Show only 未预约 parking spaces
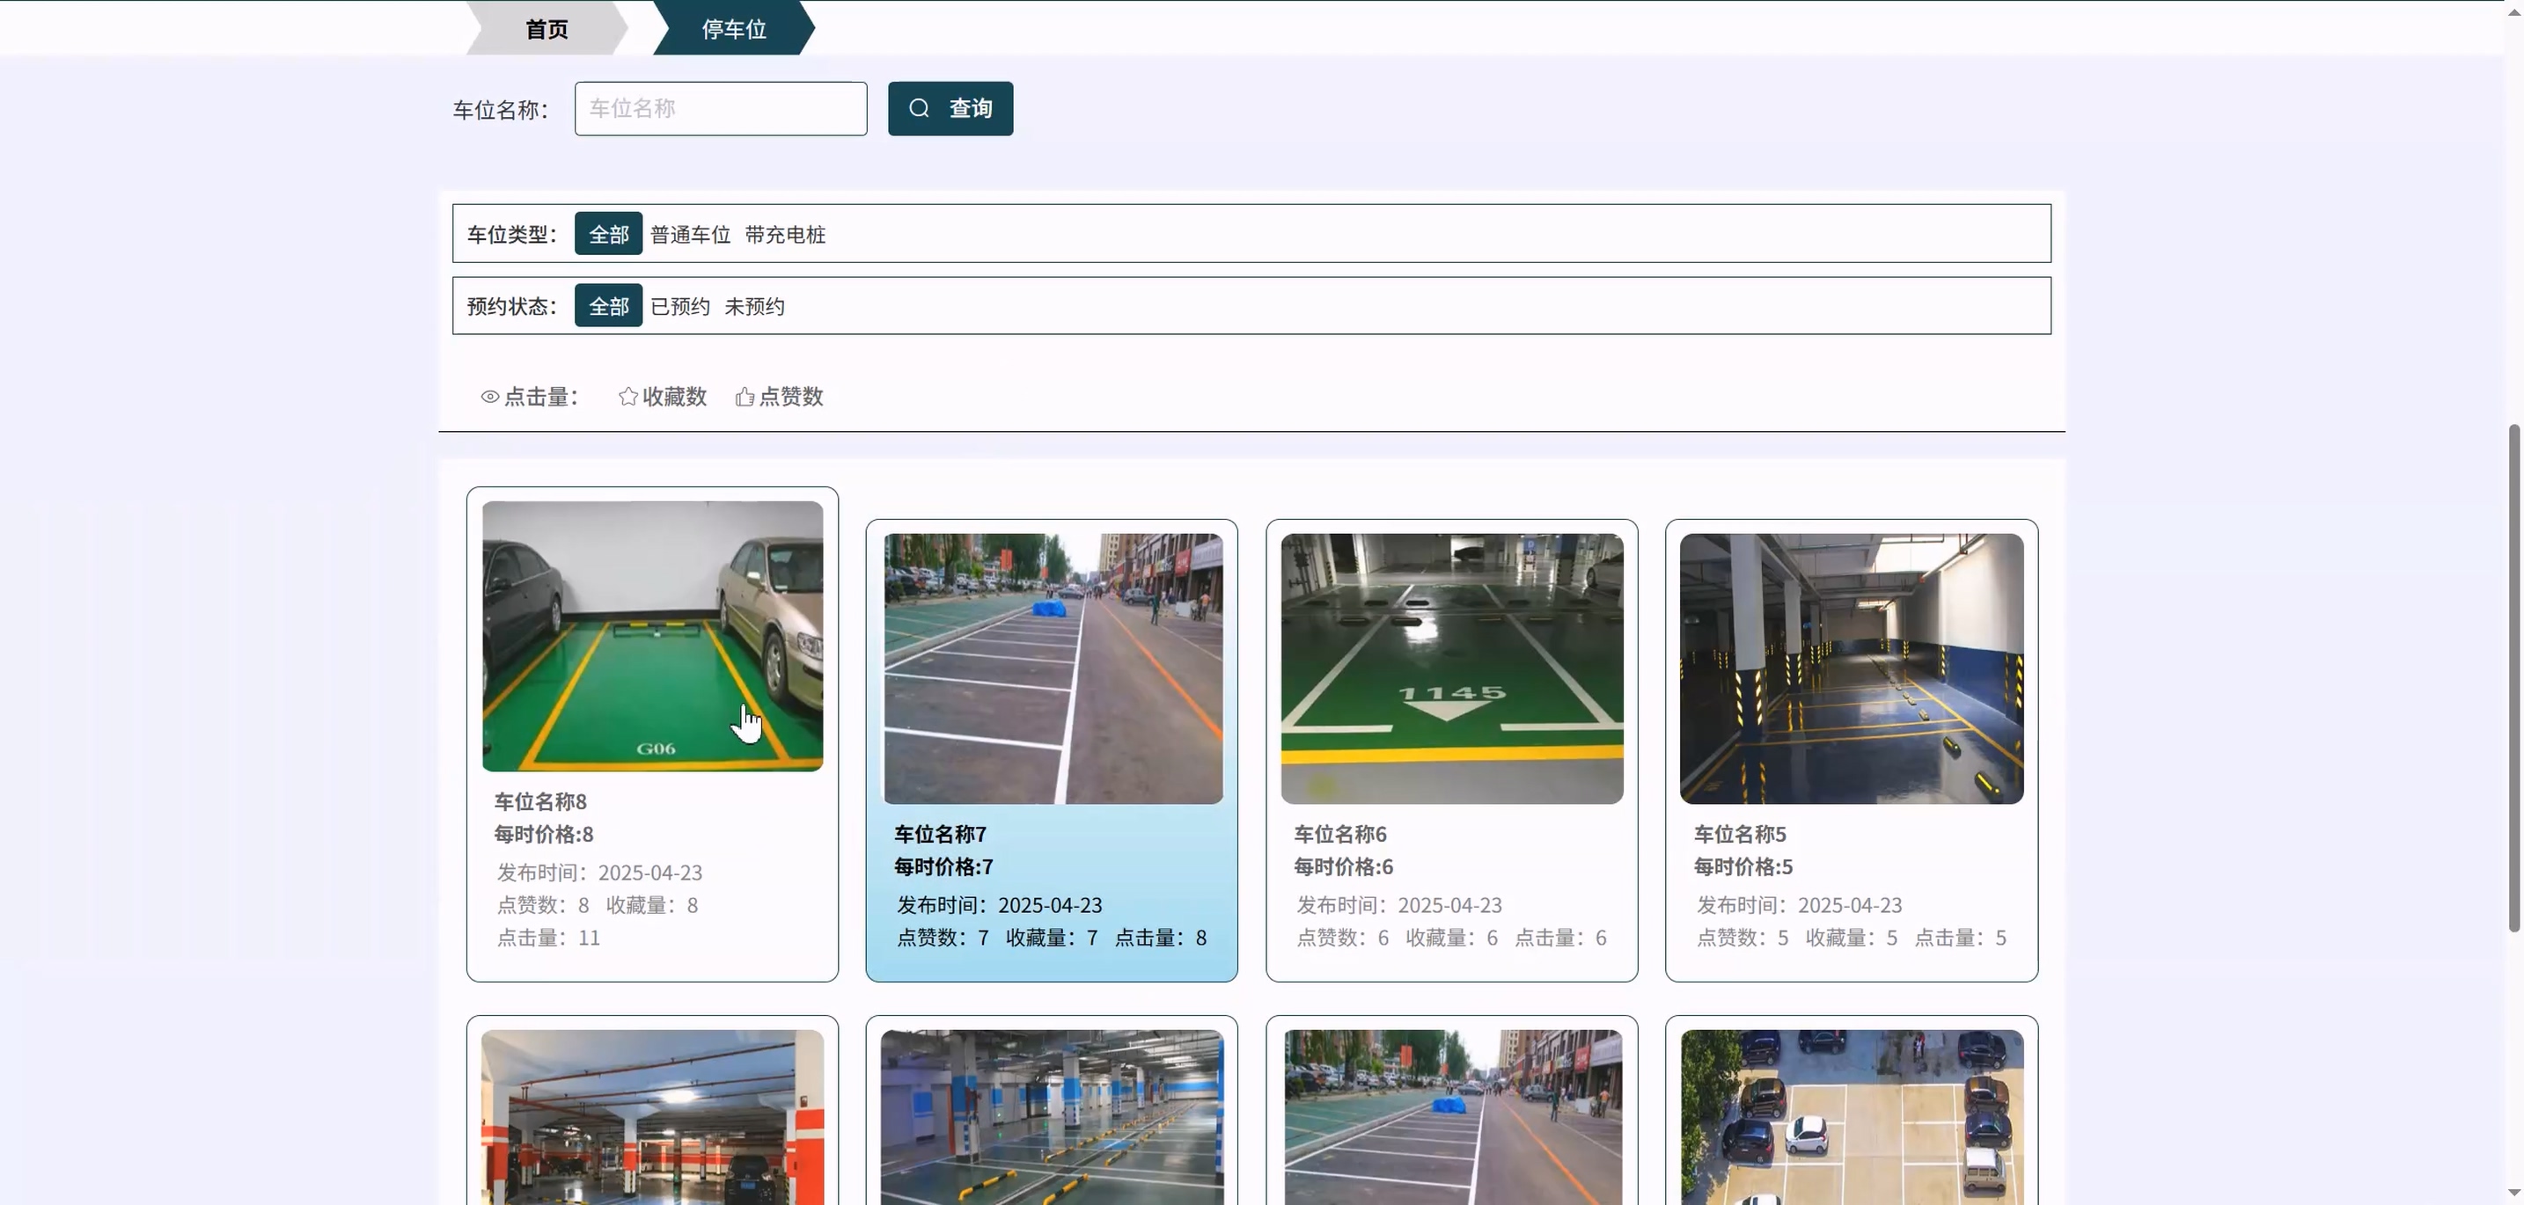The width and height of the screenshot is (2524, 1205). [x=753, y=306]
